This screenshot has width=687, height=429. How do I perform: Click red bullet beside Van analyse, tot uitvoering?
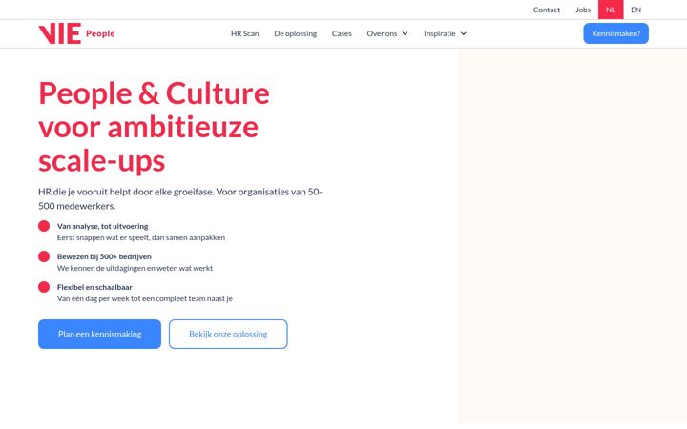44,226
